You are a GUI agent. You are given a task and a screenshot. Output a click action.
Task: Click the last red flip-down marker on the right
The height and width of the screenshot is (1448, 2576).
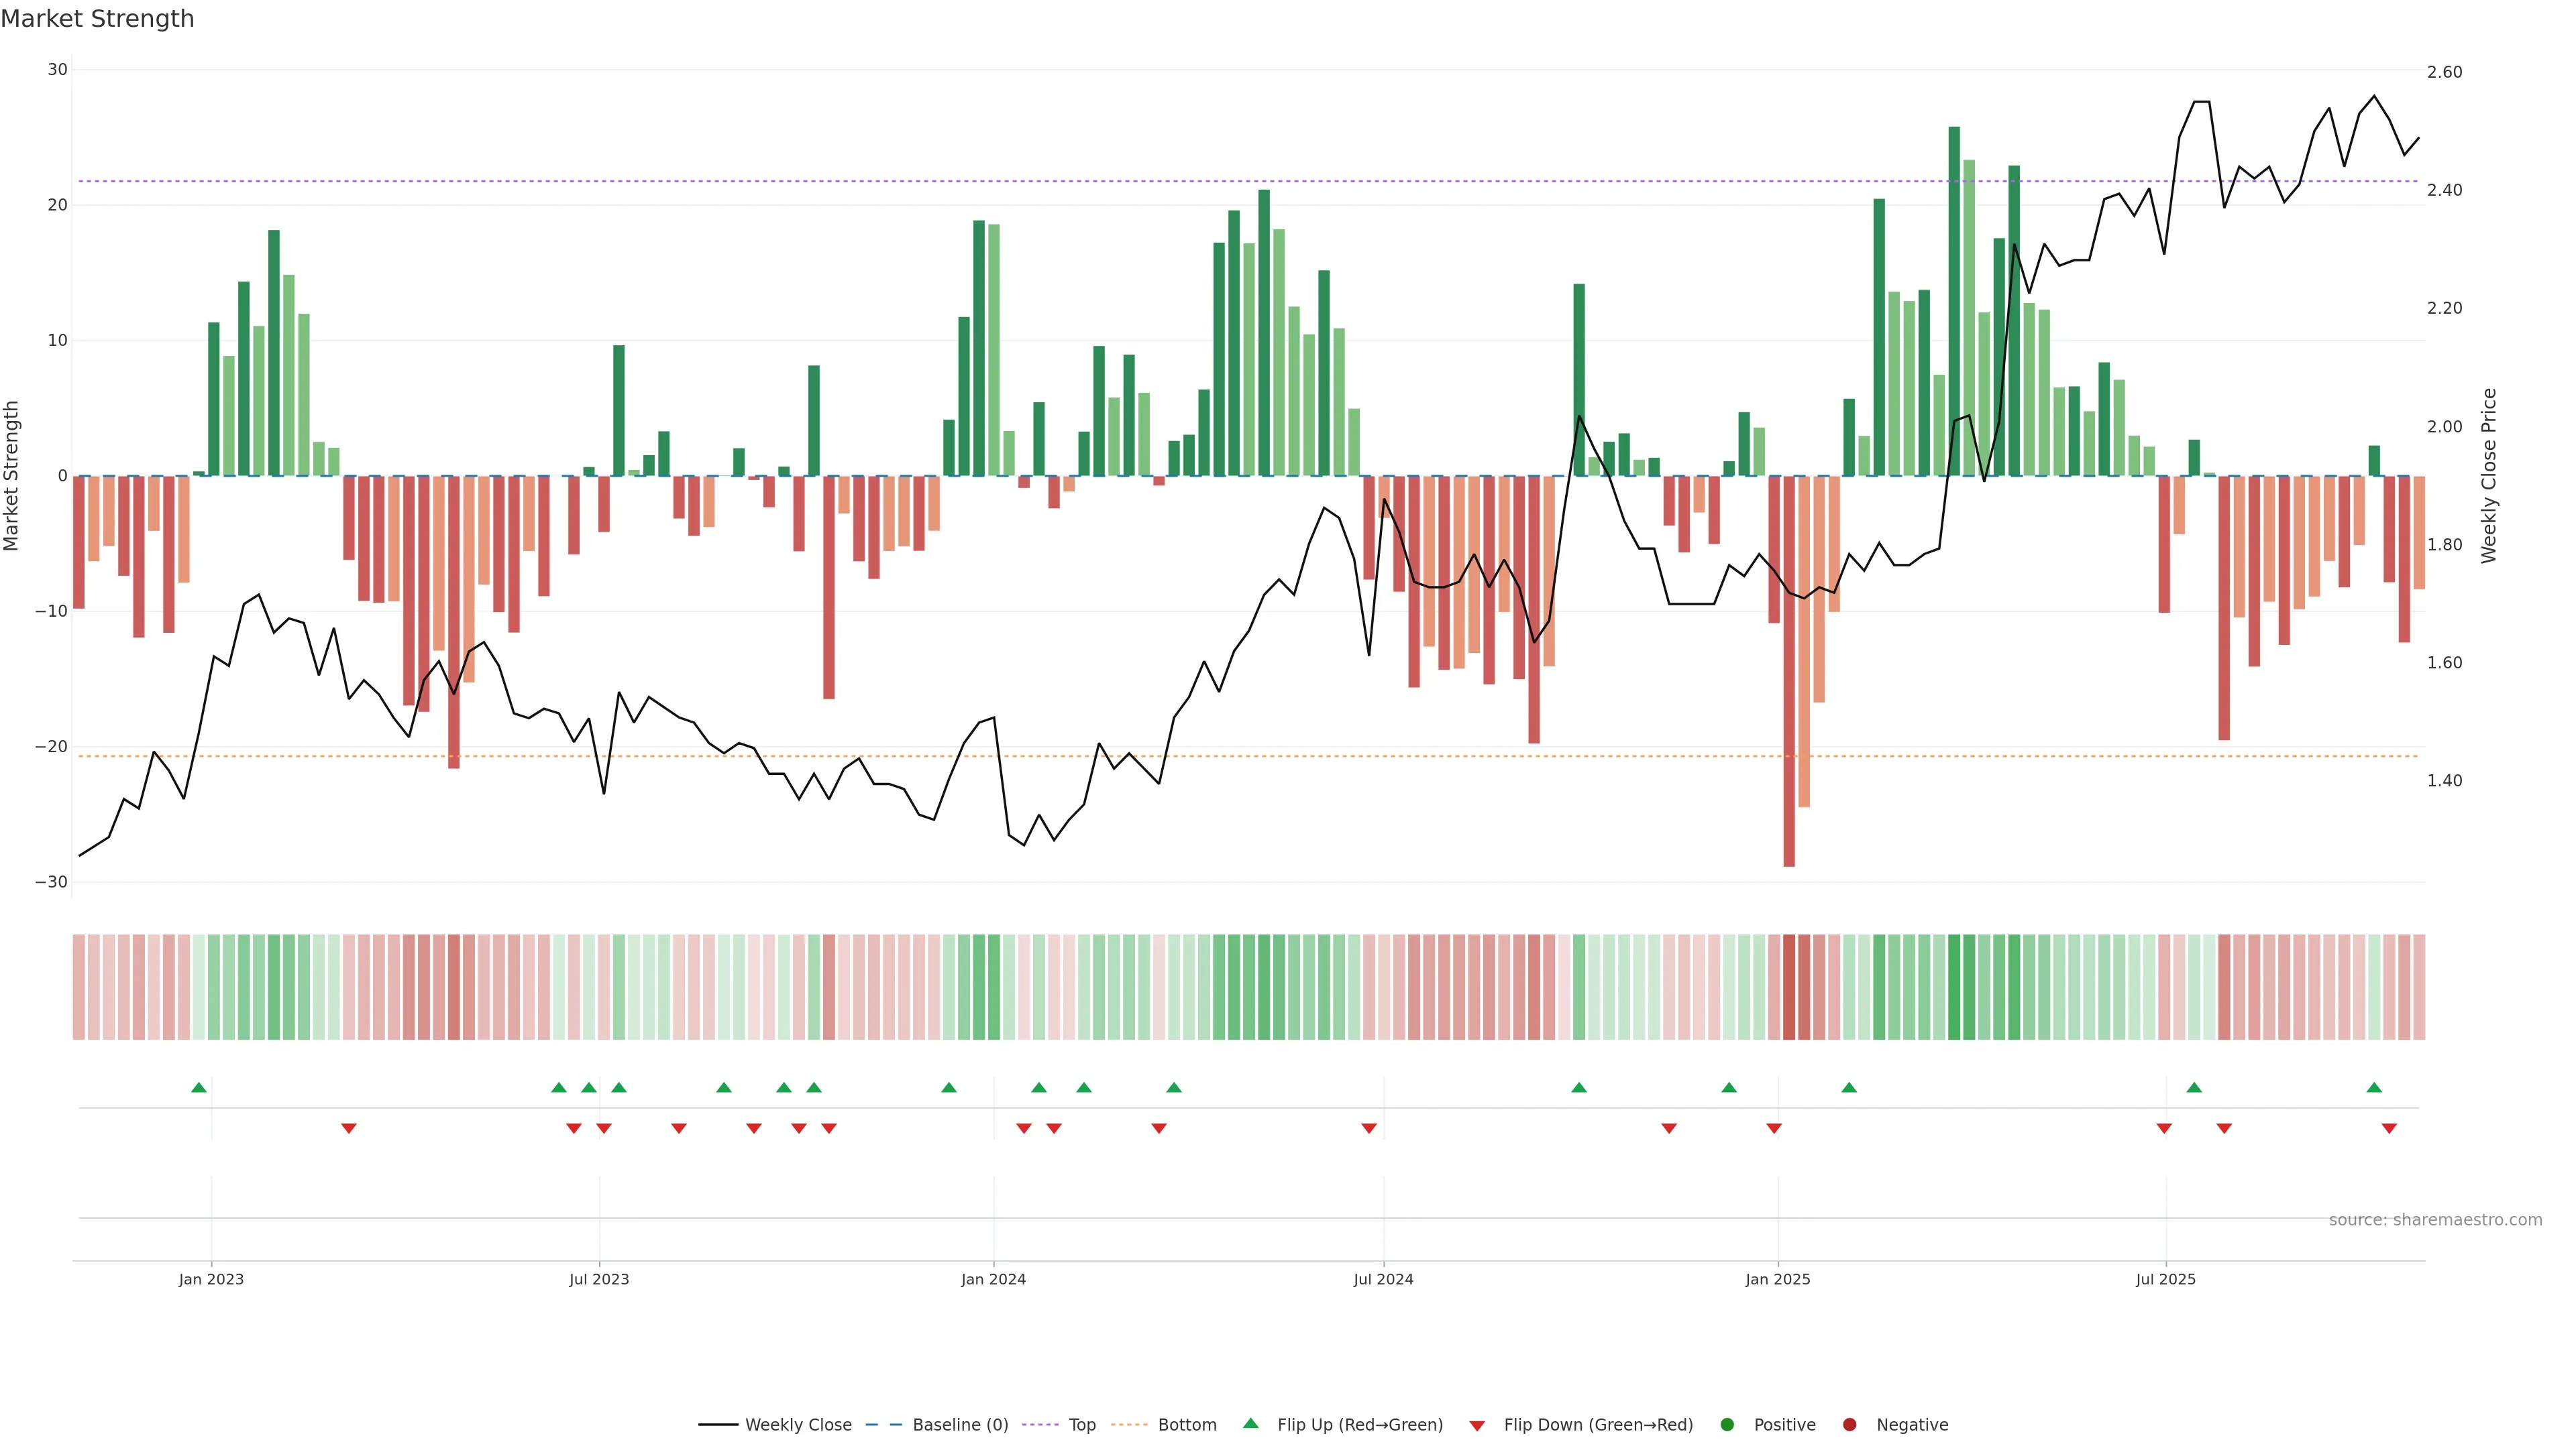(2389, 1128)
